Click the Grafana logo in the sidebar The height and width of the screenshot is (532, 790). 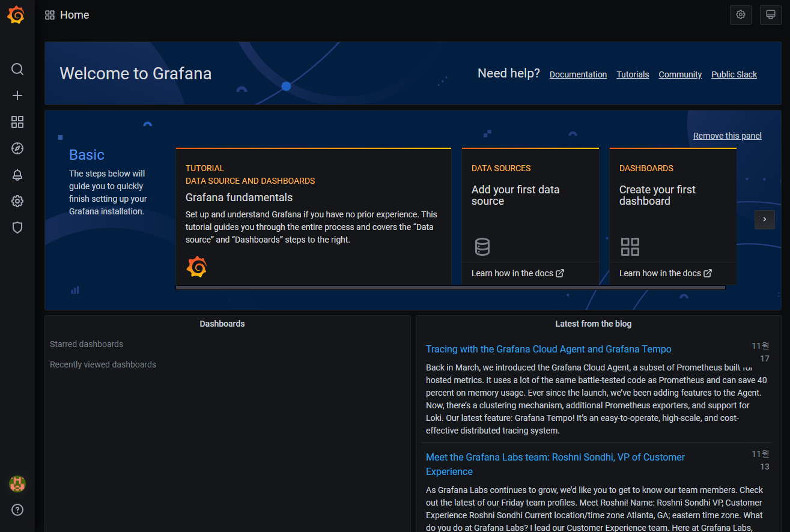tap(16, 15)
